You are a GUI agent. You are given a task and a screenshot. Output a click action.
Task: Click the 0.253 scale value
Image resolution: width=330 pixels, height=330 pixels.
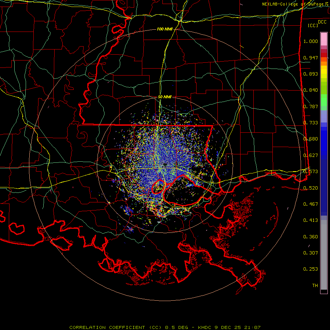[x=311, y=269]
